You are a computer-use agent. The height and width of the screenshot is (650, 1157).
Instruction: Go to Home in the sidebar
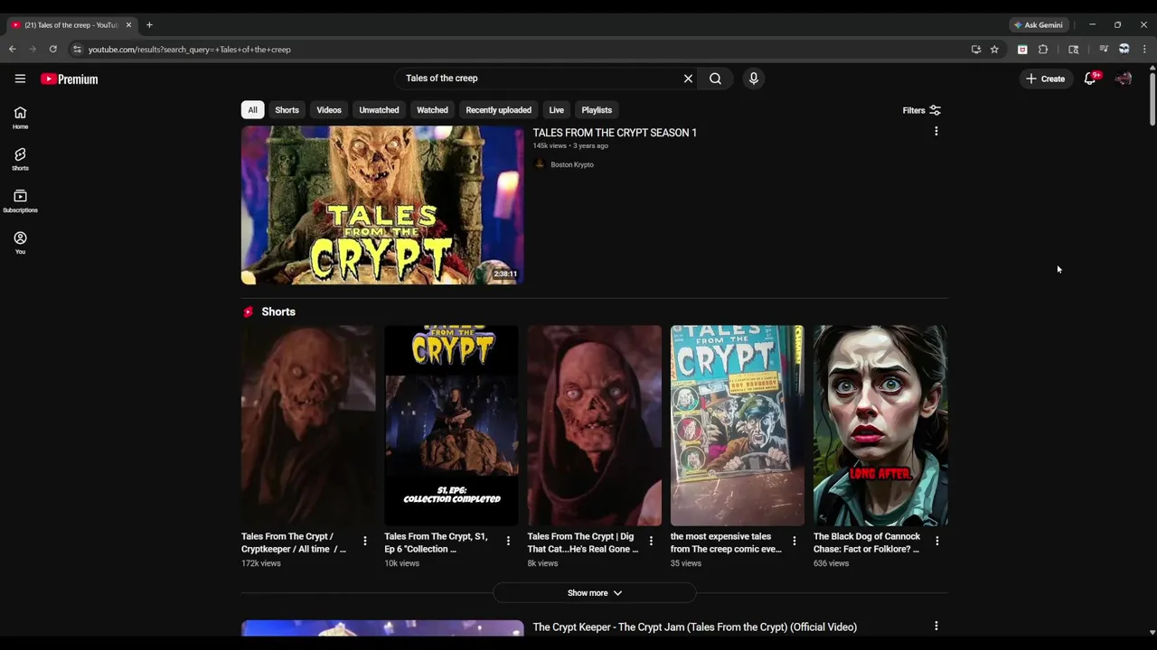20,117
